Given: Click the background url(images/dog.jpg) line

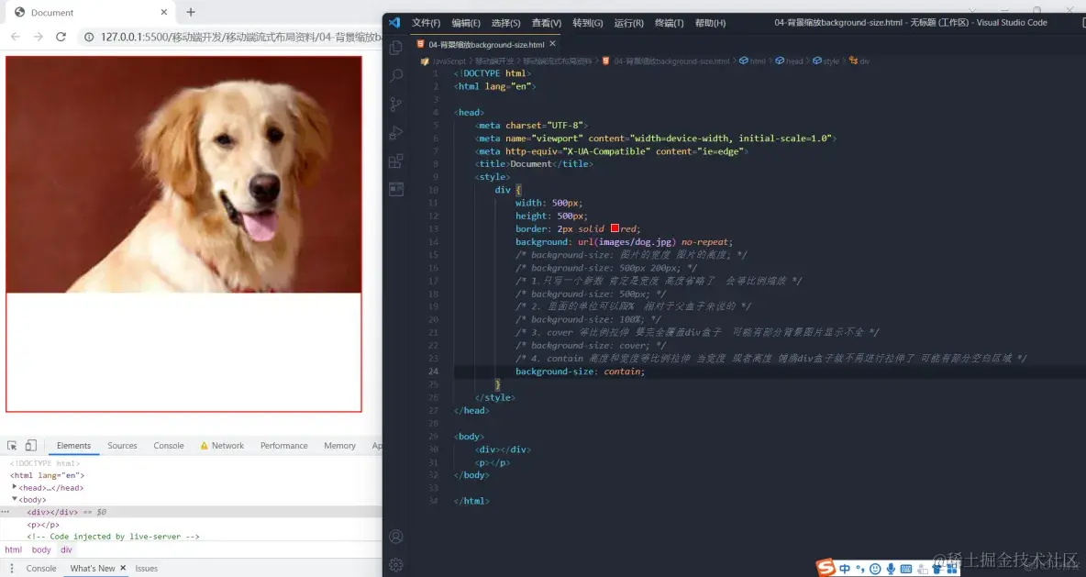Looking at the screenshot, I should pyautogui.click(x=624, y=242).
